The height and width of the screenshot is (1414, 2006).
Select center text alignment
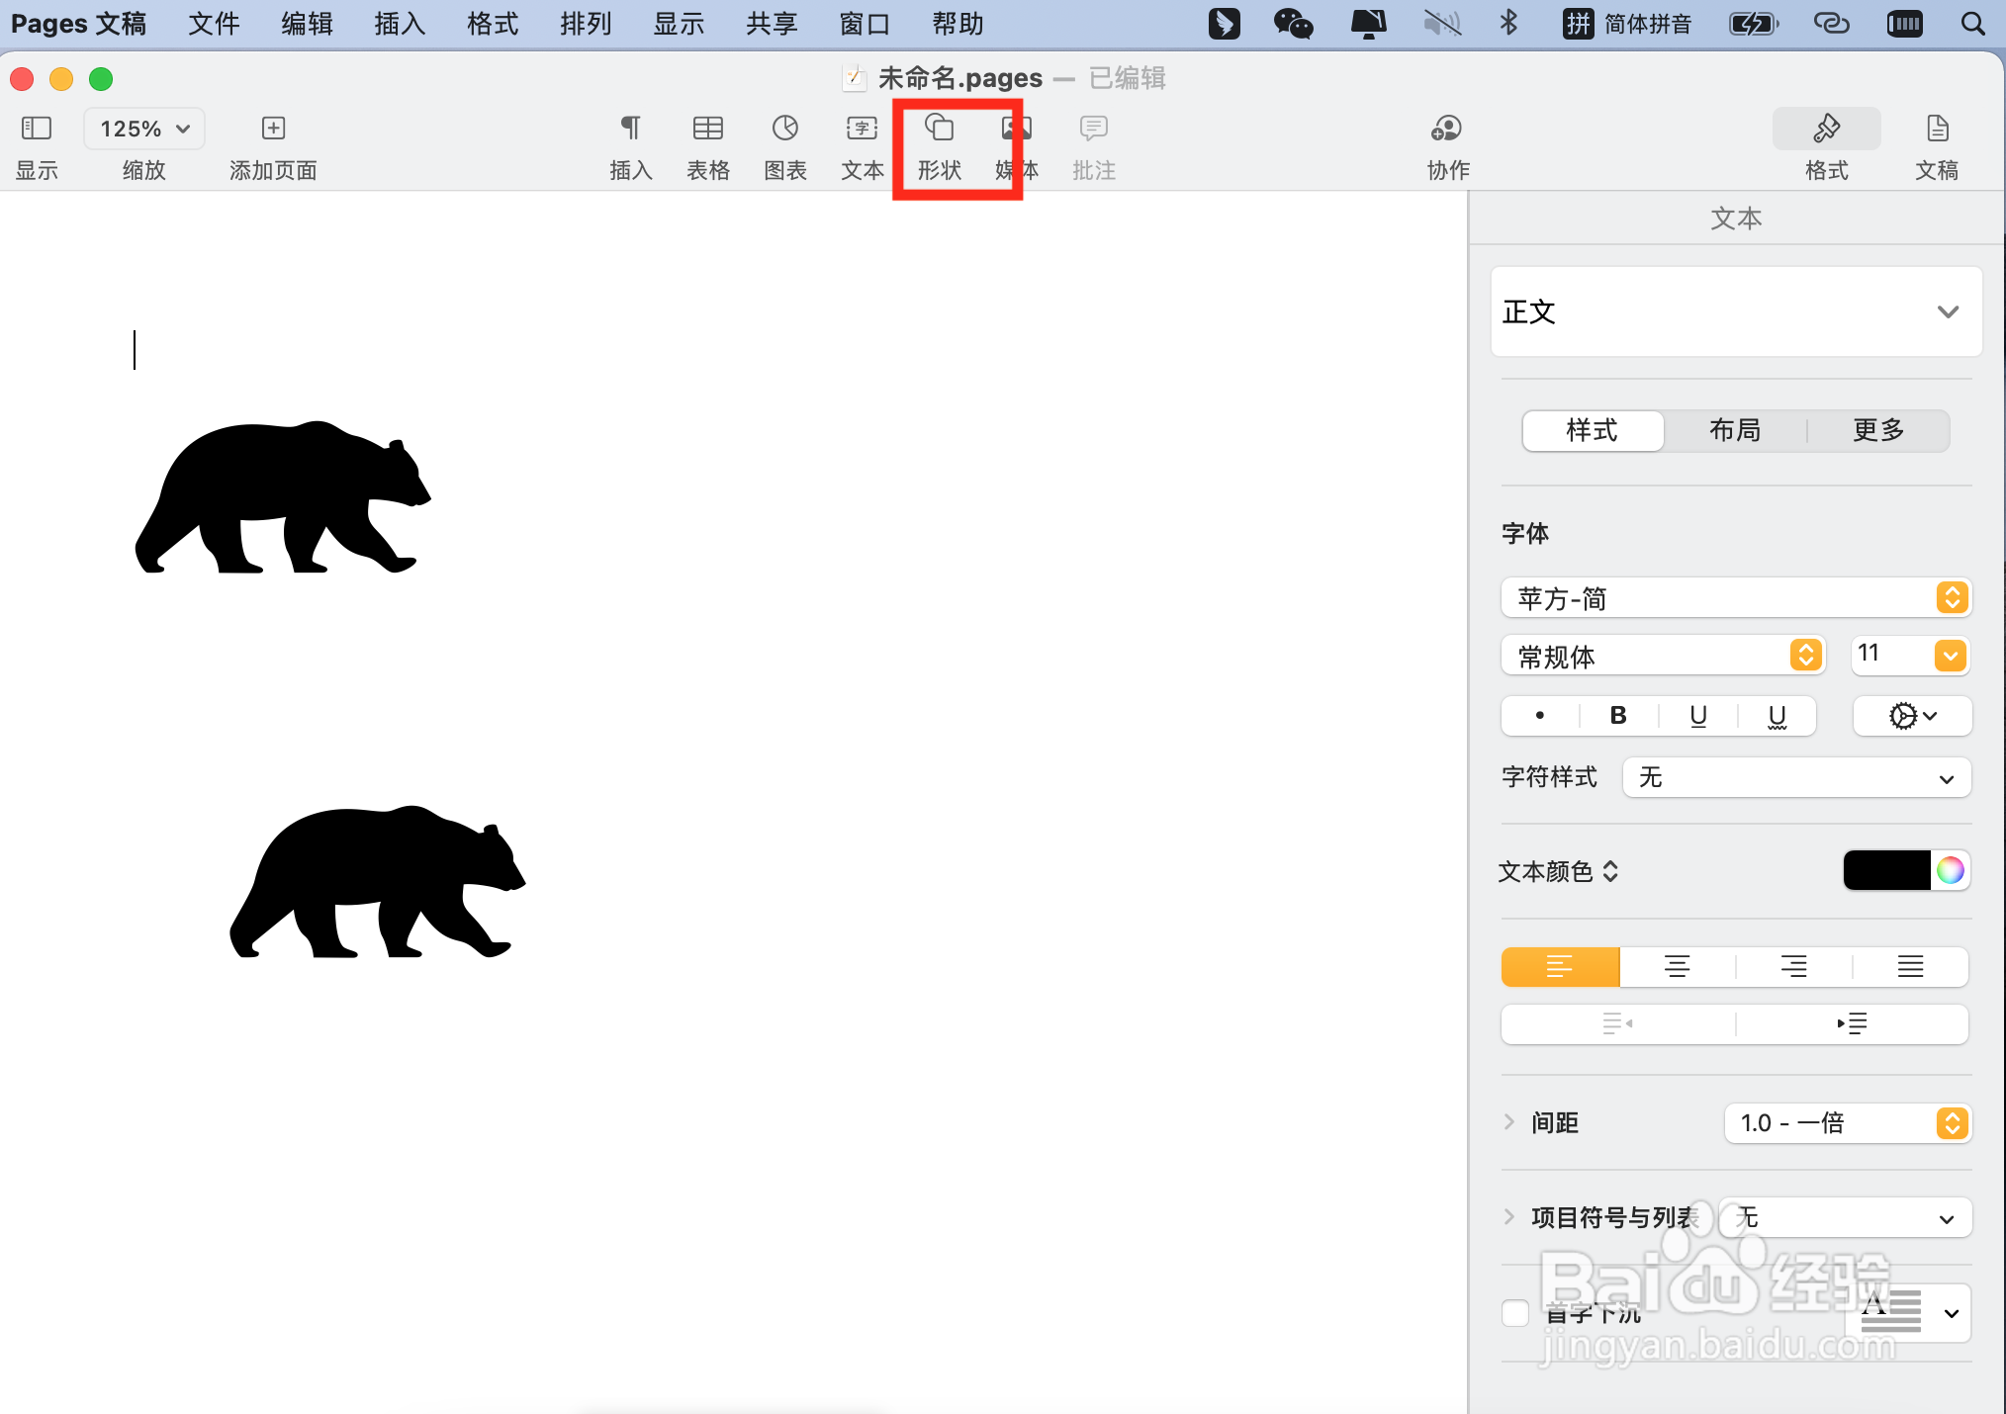coord(1677,967)
